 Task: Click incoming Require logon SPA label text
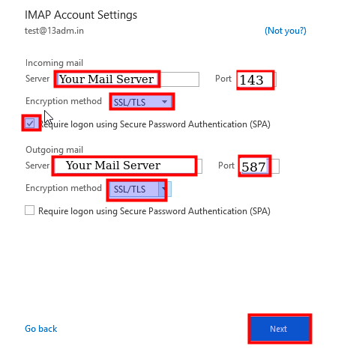click(154, 124)
